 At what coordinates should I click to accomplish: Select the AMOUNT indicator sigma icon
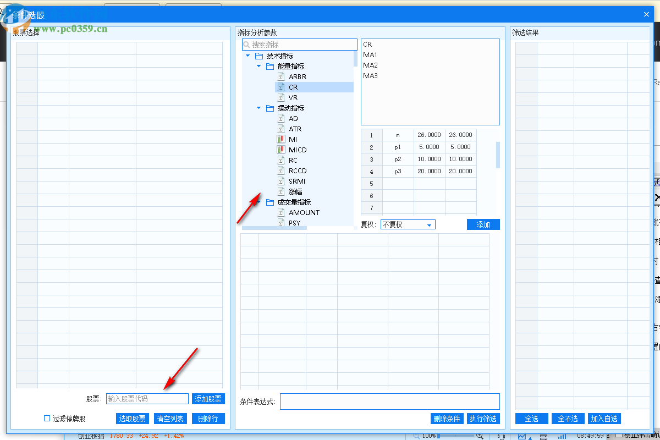tap(281, 213)
